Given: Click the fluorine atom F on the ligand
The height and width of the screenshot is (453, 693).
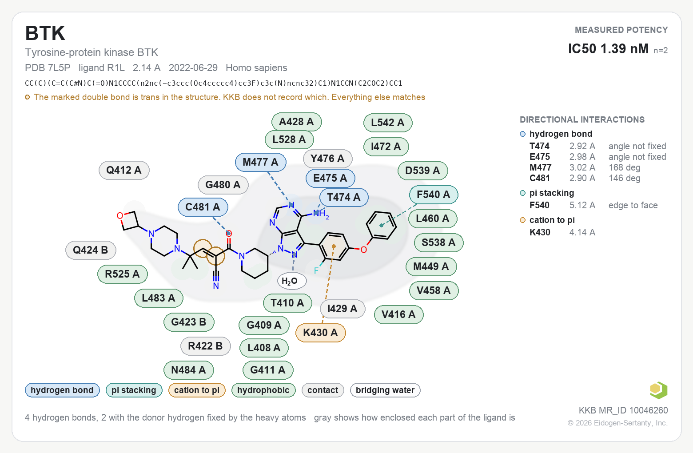Looking at the screenshot, I should (316, 270).
